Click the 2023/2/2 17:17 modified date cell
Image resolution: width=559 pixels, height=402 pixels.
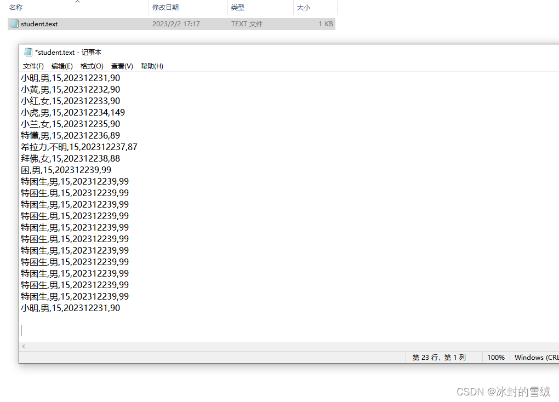[x=176, y=24]
